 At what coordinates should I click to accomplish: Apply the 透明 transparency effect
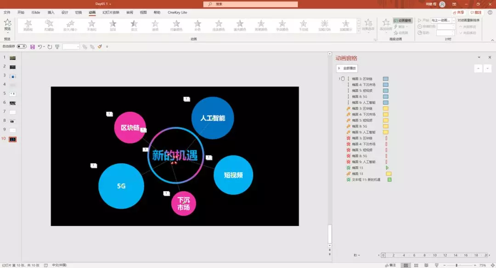(155, 25)
